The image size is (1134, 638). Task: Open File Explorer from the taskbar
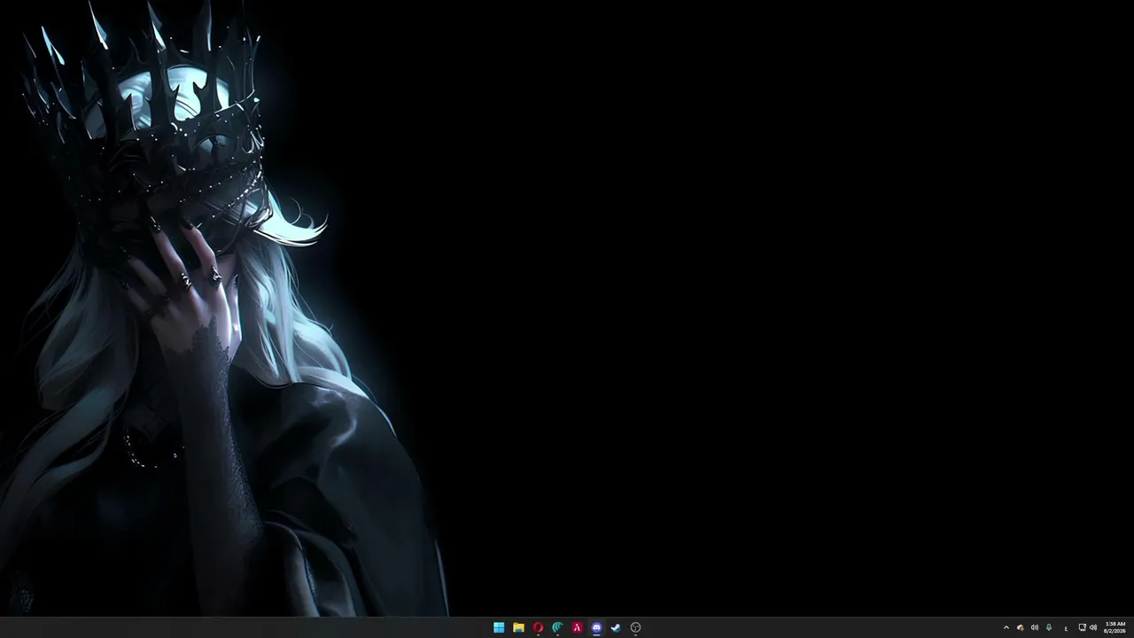[x=518, y=627]
